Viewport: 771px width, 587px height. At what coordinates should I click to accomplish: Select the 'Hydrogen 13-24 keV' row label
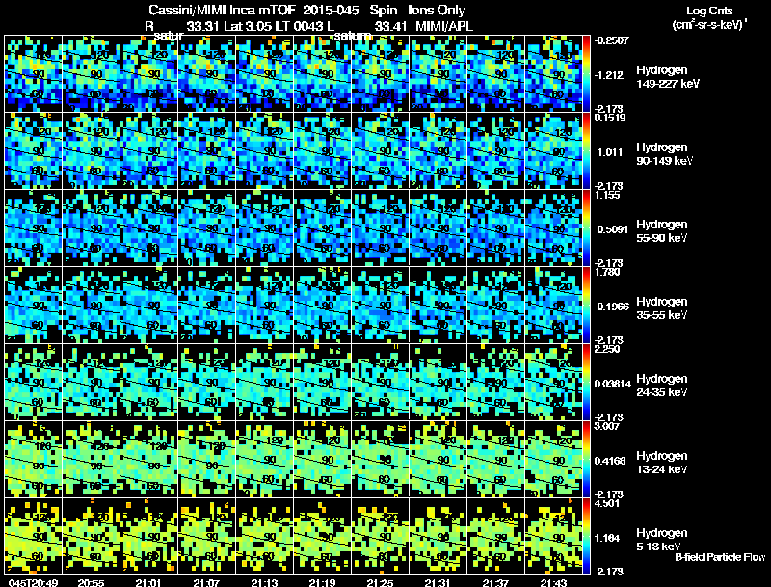[661, 463]
